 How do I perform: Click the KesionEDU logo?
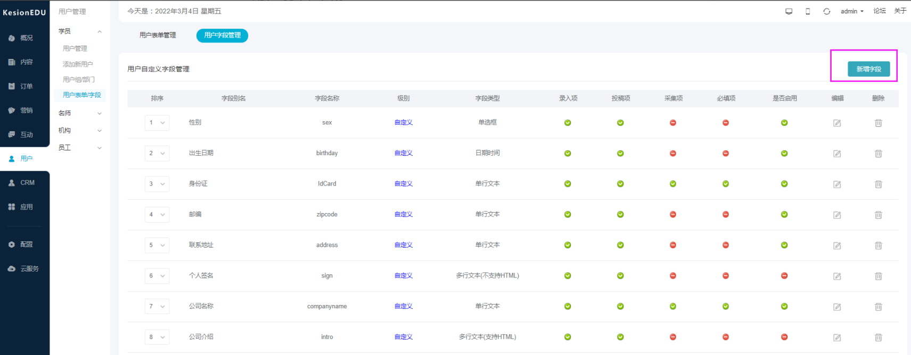pyautogui.click(x=24, y=12)
